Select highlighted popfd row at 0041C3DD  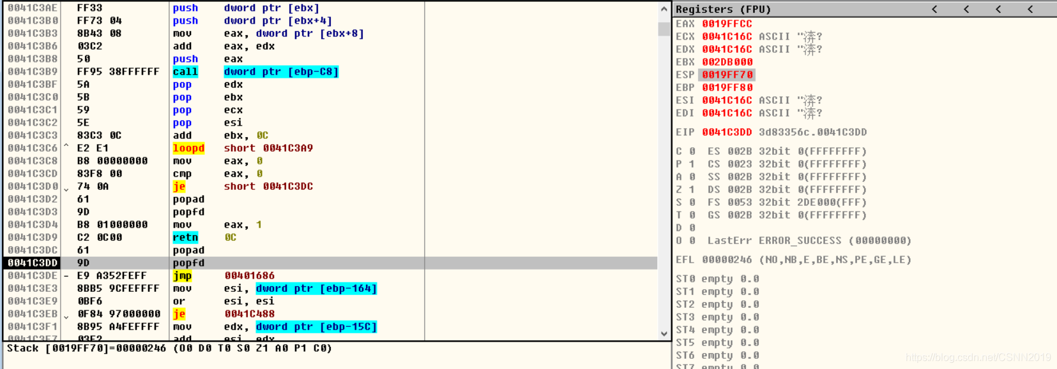tap(331, 263)
